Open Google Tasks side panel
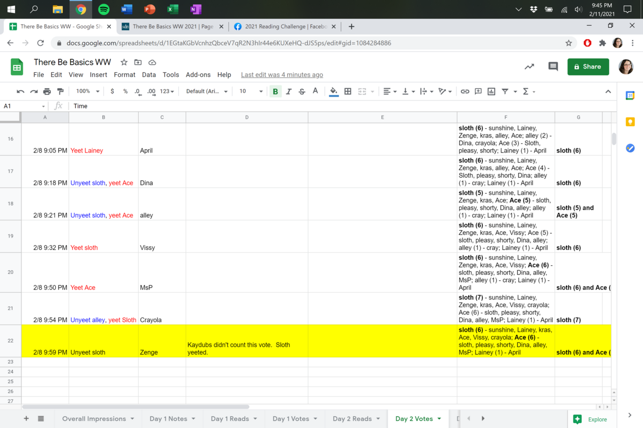 pyautogui.click(x=630, y=148)
